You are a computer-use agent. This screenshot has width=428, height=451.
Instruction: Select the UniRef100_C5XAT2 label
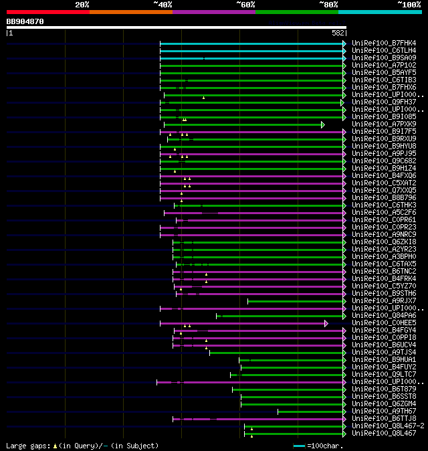[x=384, y=183]
